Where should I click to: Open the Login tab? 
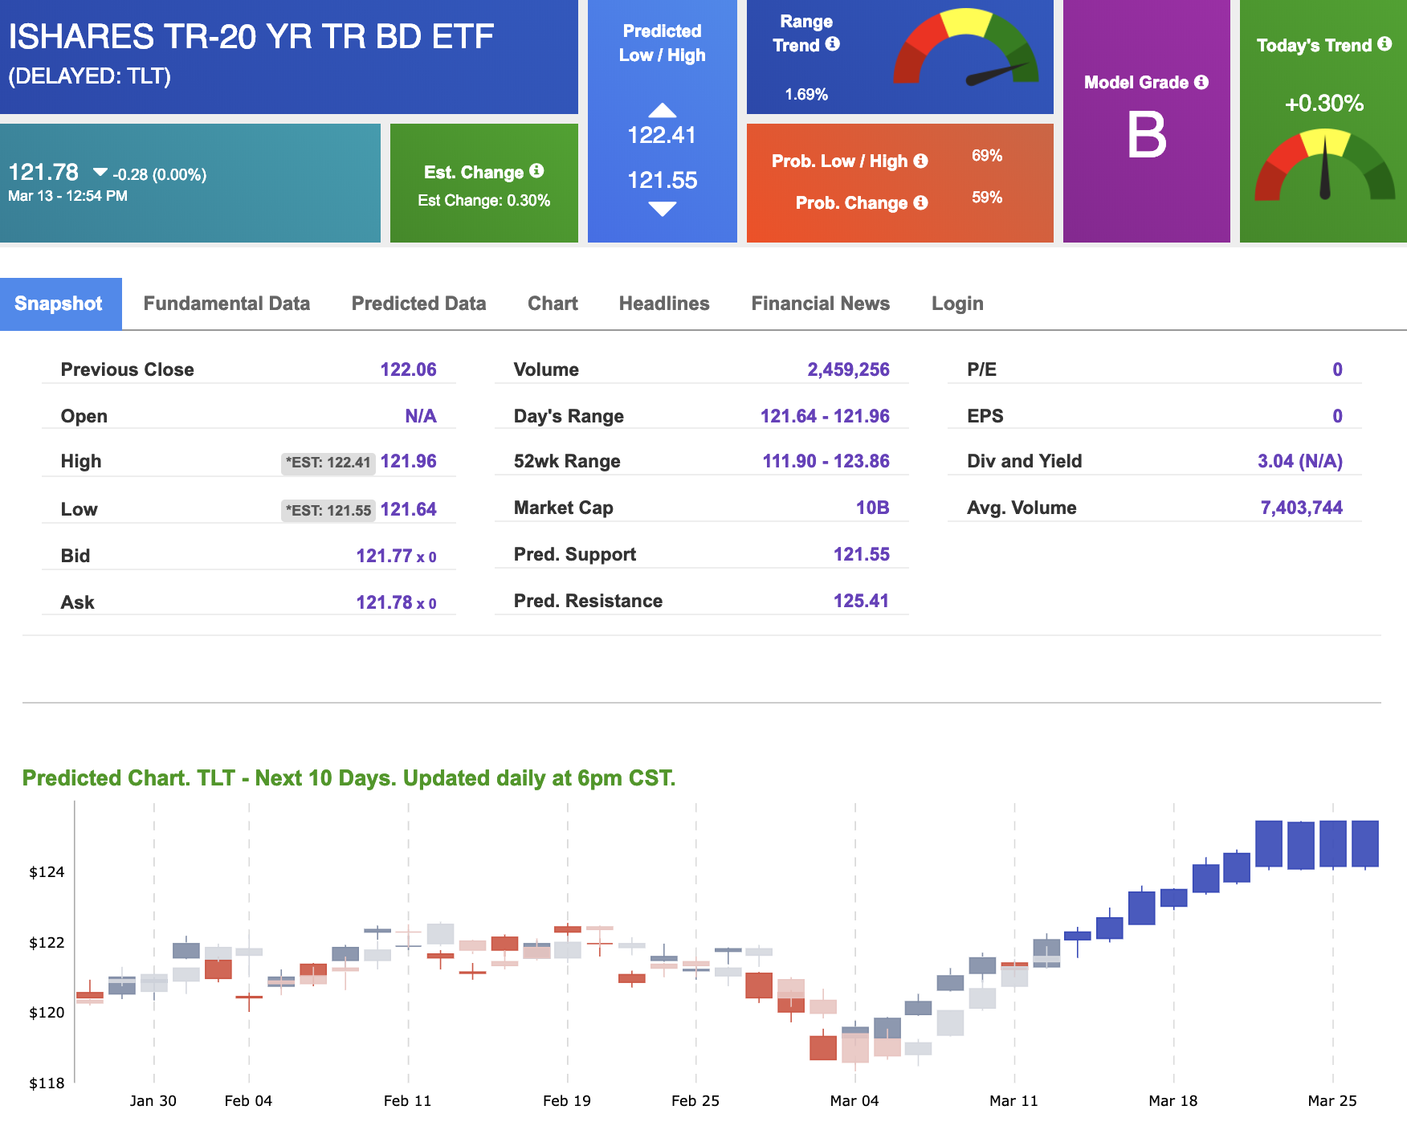point(957,304)
